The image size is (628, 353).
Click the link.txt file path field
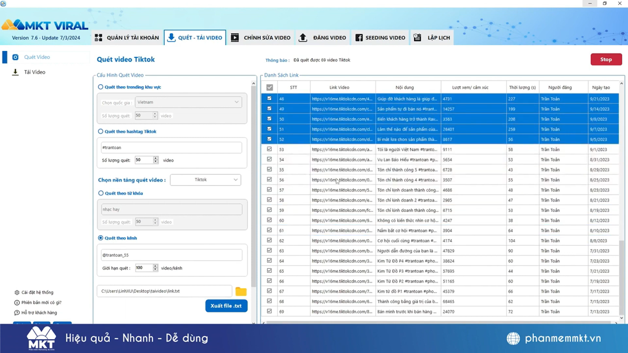click(x=164, y=291)
